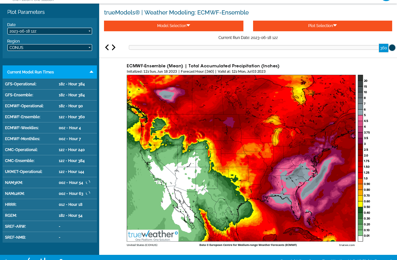The width and height of the screenshot is (397, 260).
Task: Click the precipitation forecast map image
Action: coord(241,158)
